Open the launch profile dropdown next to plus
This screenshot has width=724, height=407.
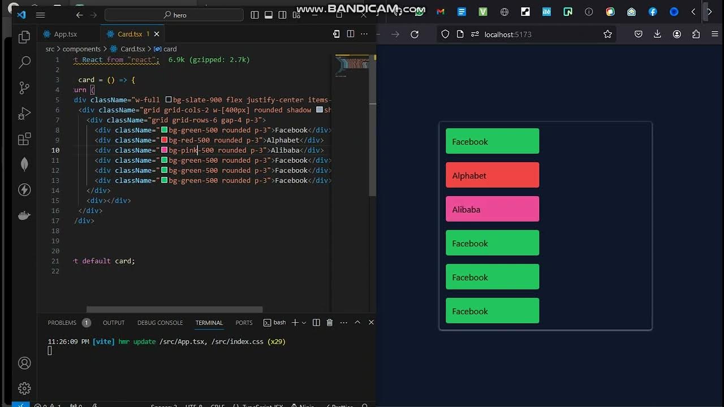(304, 322)
